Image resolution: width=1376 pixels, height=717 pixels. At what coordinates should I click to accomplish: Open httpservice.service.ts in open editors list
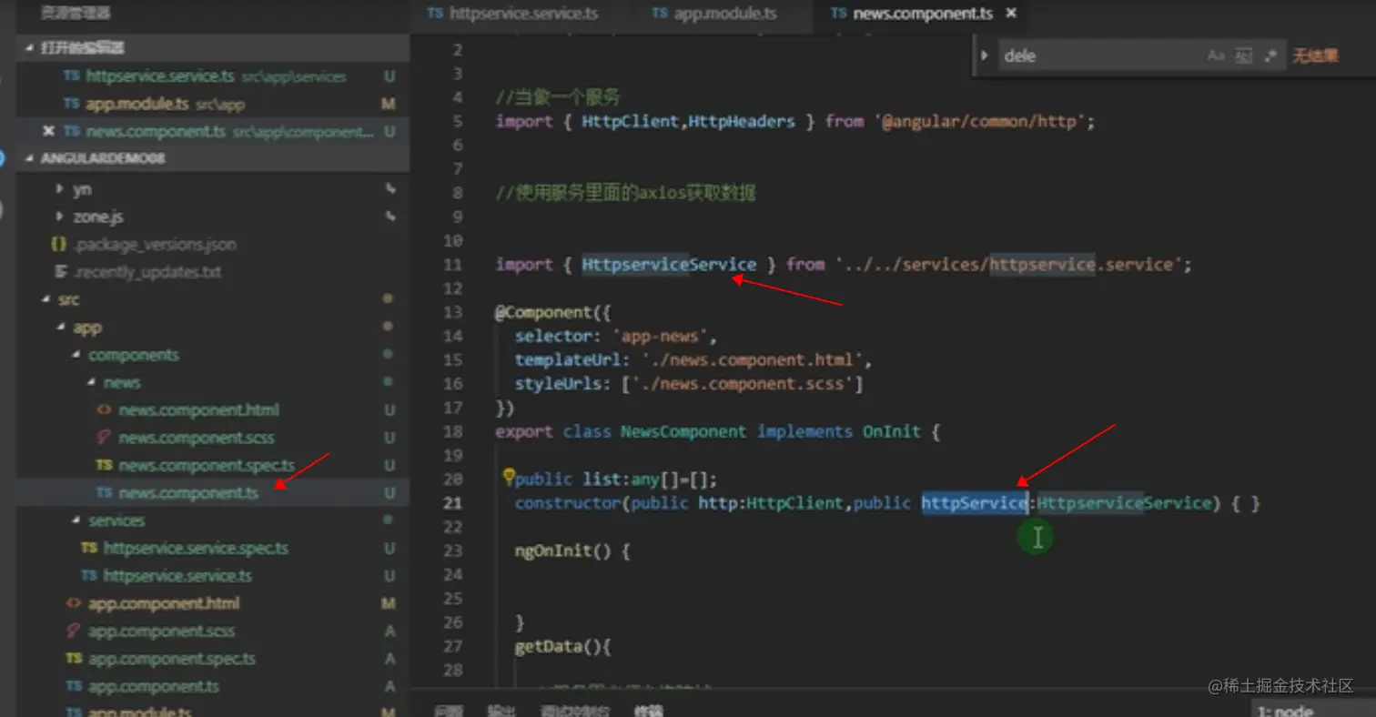click(x=213, y=76)
